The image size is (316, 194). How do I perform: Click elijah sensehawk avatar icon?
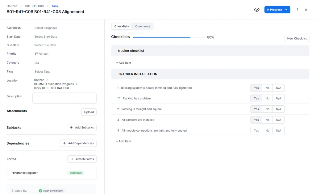click(40, 191)
